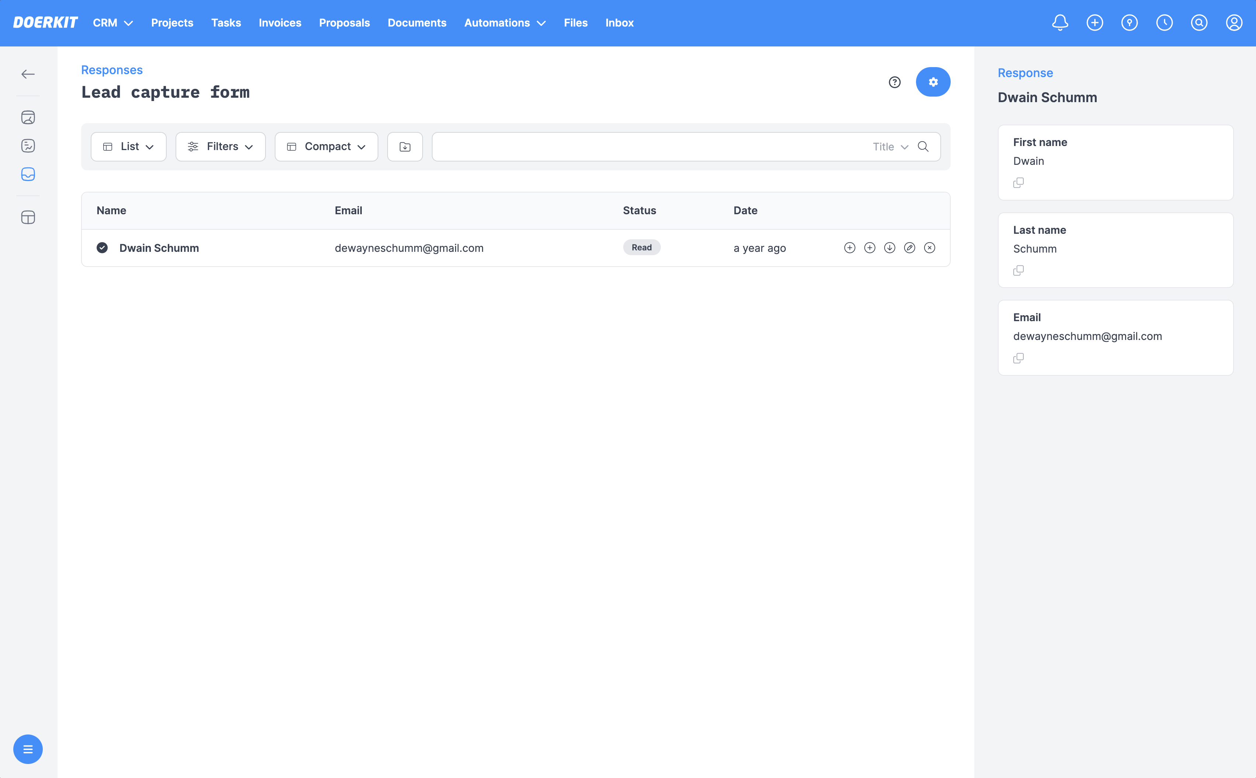Click the download arrow icon in response row
Screen dimensions: 1256x778
(x=889, y=248)
